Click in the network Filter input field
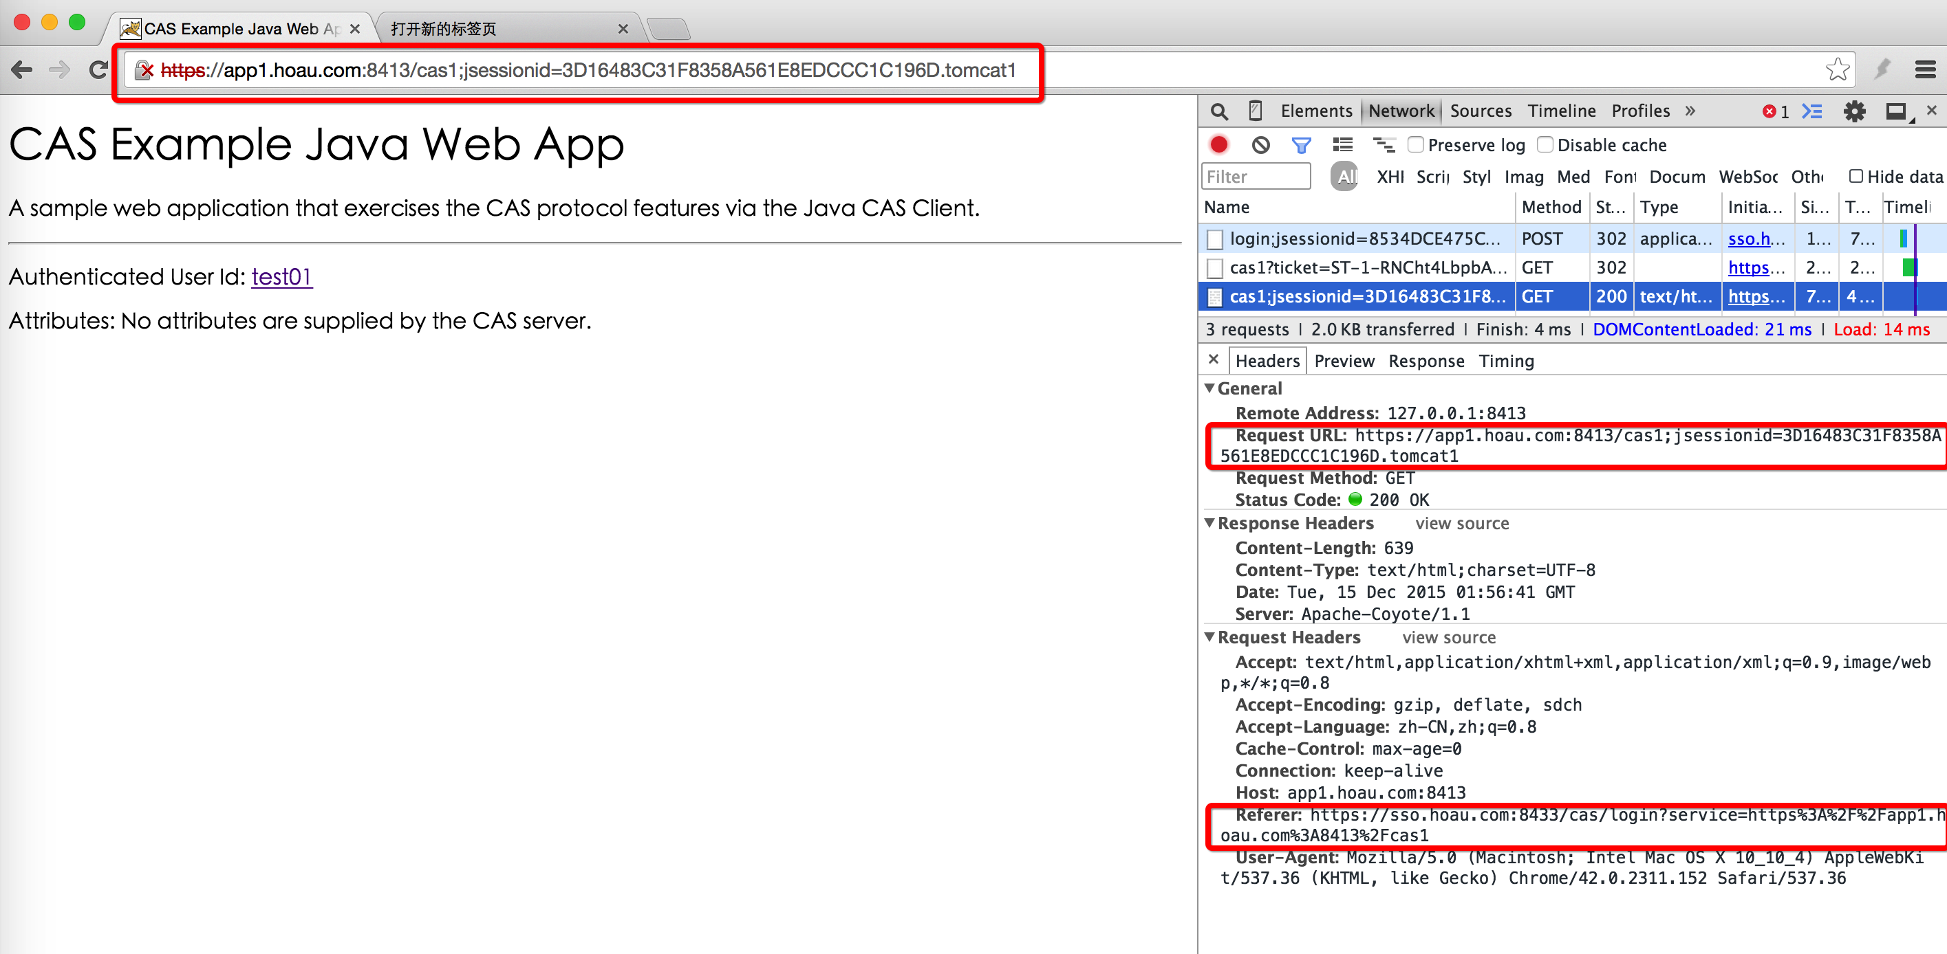1947x954 pixels. click(1255, 177)
